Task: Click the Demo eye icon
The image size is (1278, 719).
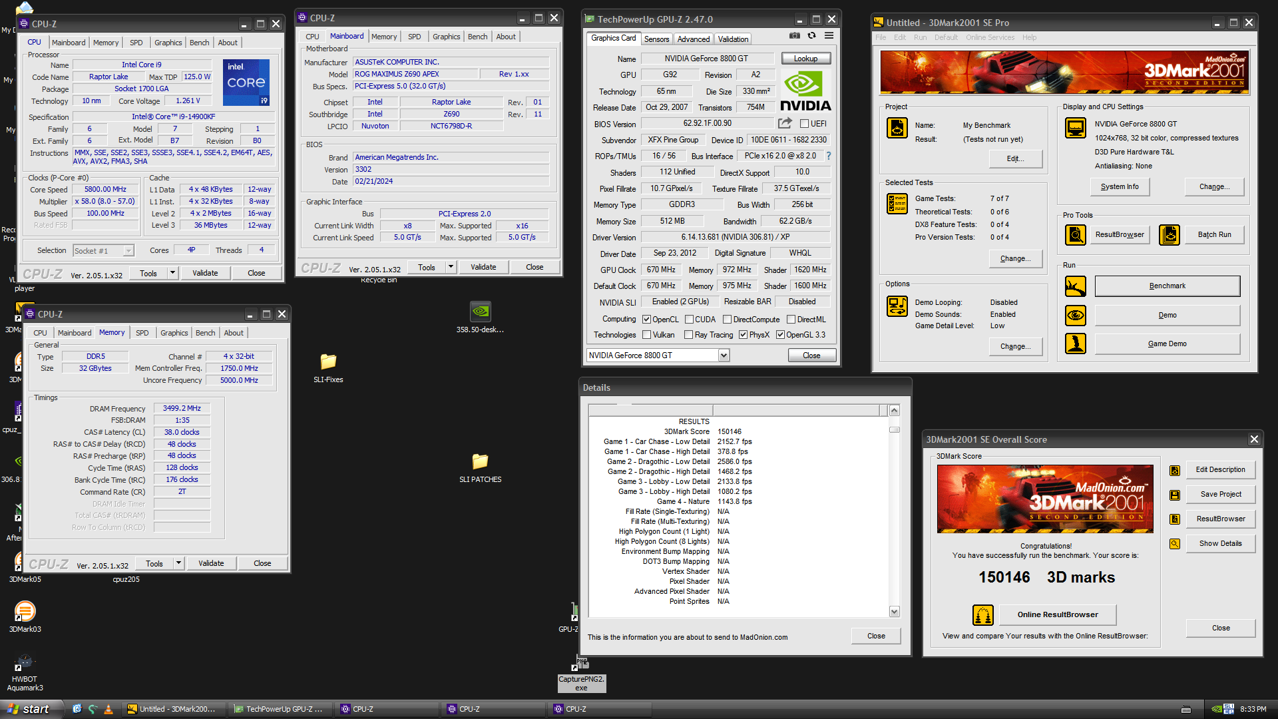Action: 1076,316
